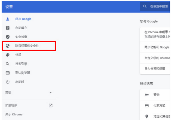Open the 自定义您的 Chrome 个人资料 row
The width and height of the screenshot is (175, 125).
[157, 58]
